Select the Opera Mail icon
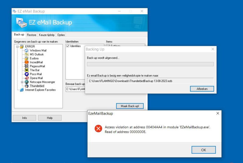Image resolution: width=243 pixels, height=163 pixels. (27, 78)
